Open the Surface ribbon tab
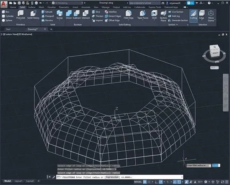Viewport: 230px width, 185px height. 32,7
